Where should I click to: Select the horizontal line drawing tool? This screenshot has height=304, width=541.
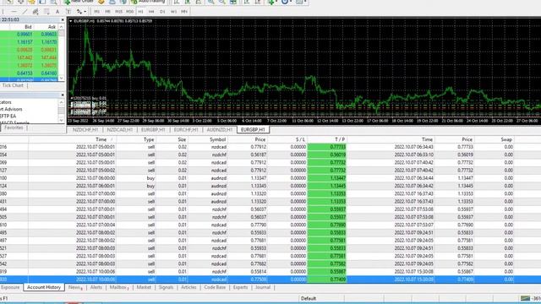pos(14,12)
